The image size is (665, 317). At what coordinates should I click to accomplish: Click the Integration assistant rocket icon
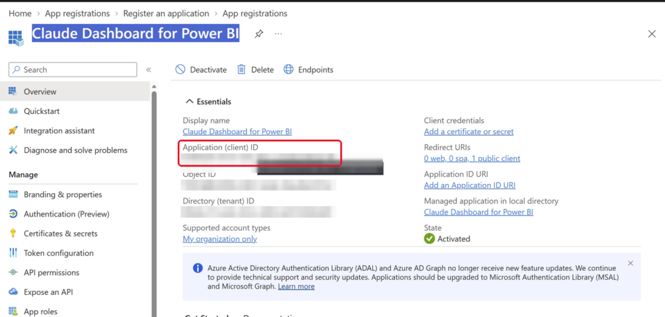coord(13,131)
